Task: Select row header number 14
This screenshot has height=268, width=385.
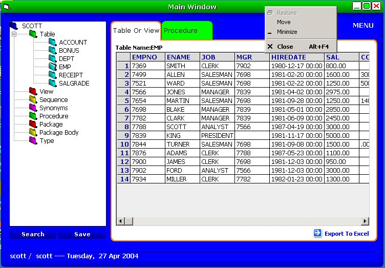Action: [x=123, y=179]
